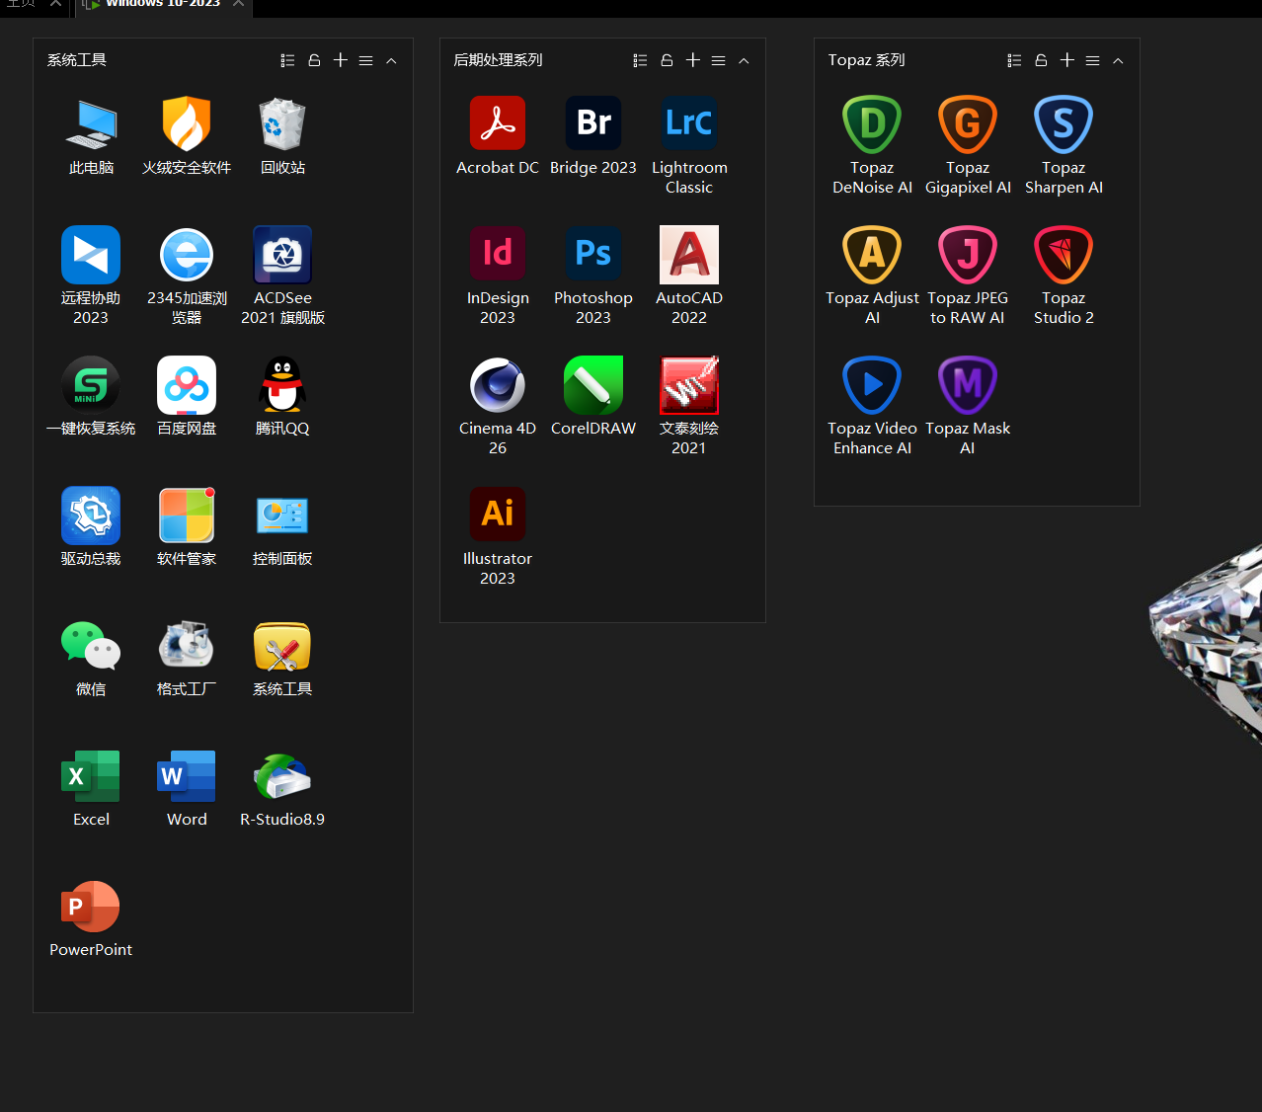The height and width of the screenshot is (1112, 1262).
Task: Add item to 系统工具 panel
Action: pos(341,60)
